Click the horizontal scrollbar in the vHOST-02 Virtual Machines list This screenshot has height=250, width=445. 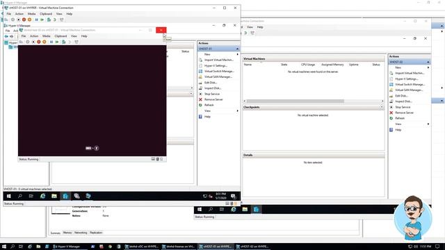295,101
